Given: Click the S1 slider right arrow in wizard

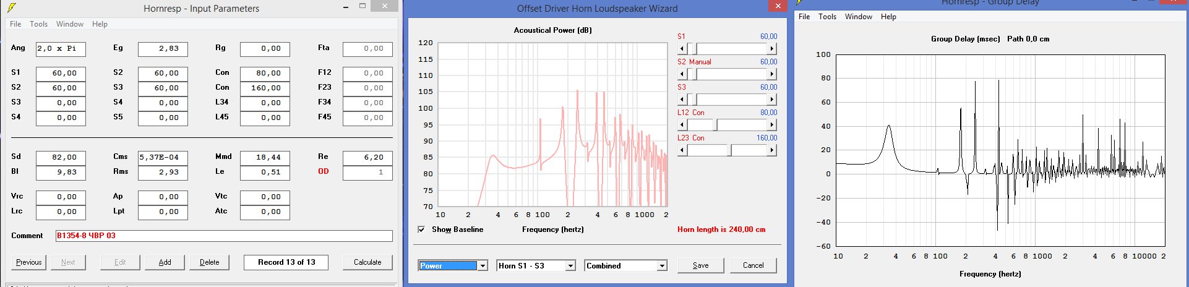Looking at the screenshot, I should pos(771,49).
